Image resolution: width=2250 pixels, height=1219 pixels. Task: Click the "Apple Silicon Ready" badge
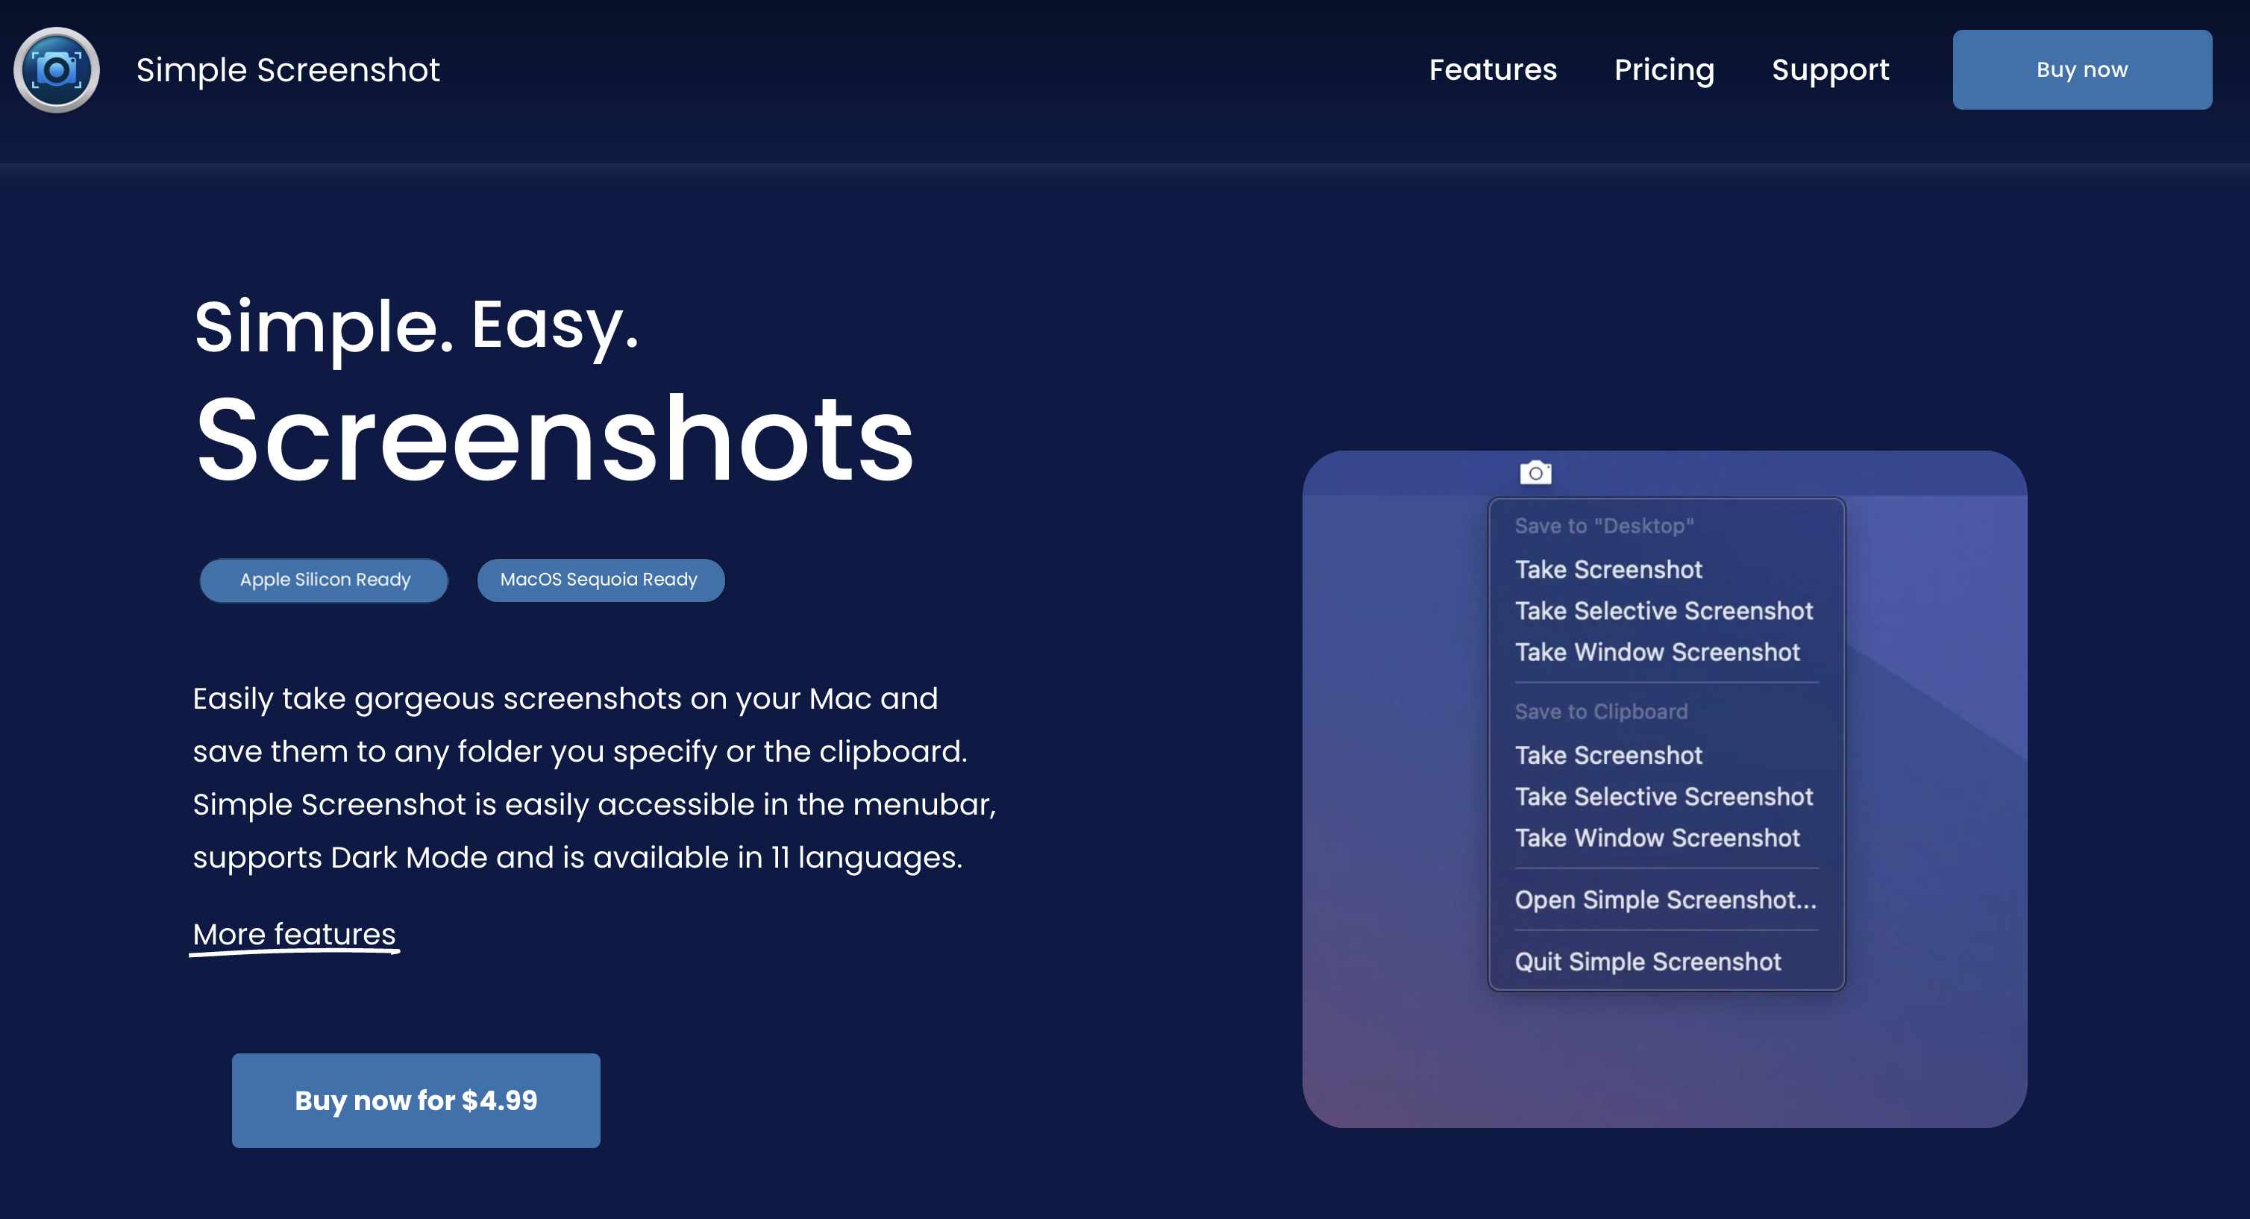pos(324,580)
